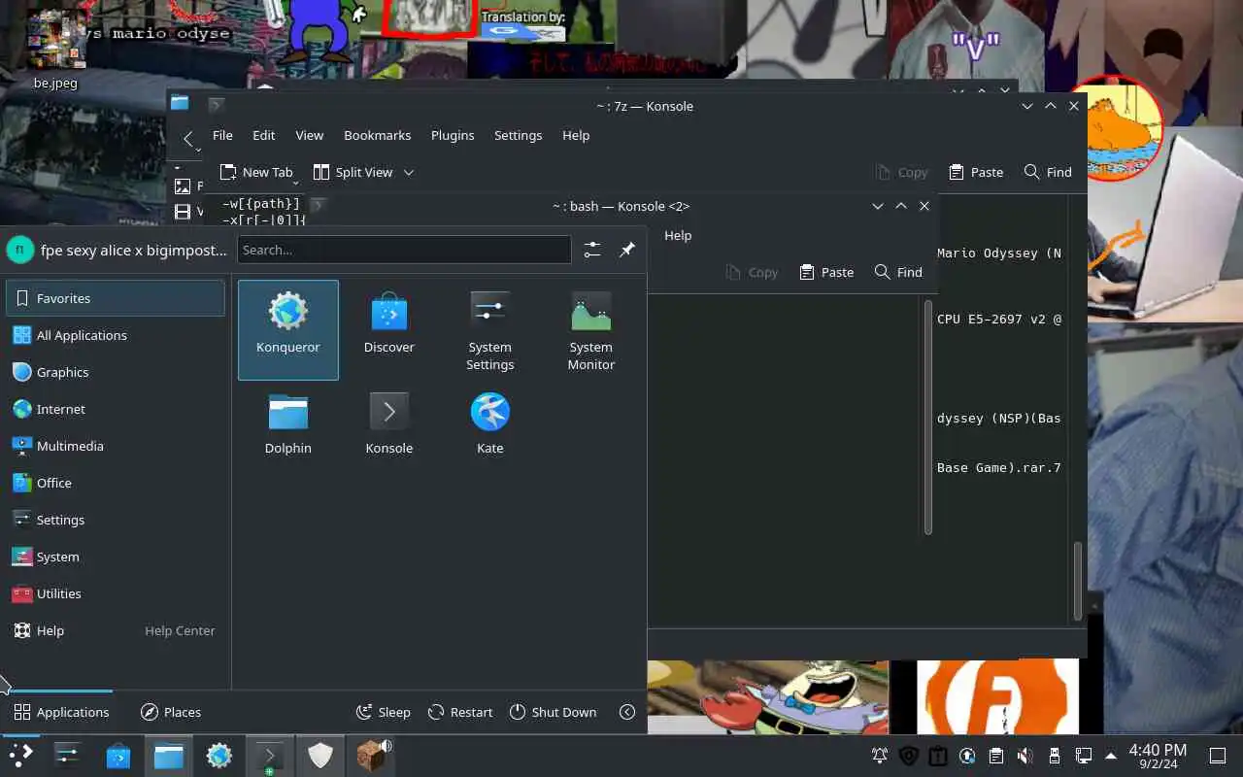1243x777 pixels.
Task: Click Find in 7z Konsole toolbar
Action: pos(1048,172)
